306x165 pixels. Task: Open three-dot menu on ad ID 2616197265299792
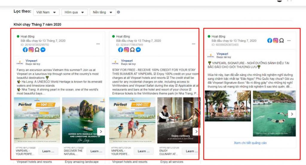(98, 44)
